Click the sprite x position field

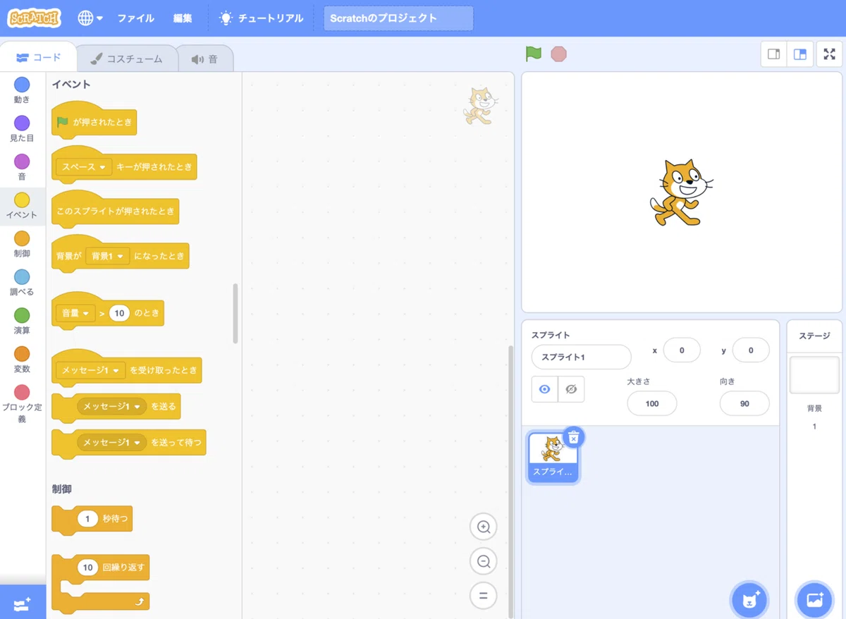point(682,350)
